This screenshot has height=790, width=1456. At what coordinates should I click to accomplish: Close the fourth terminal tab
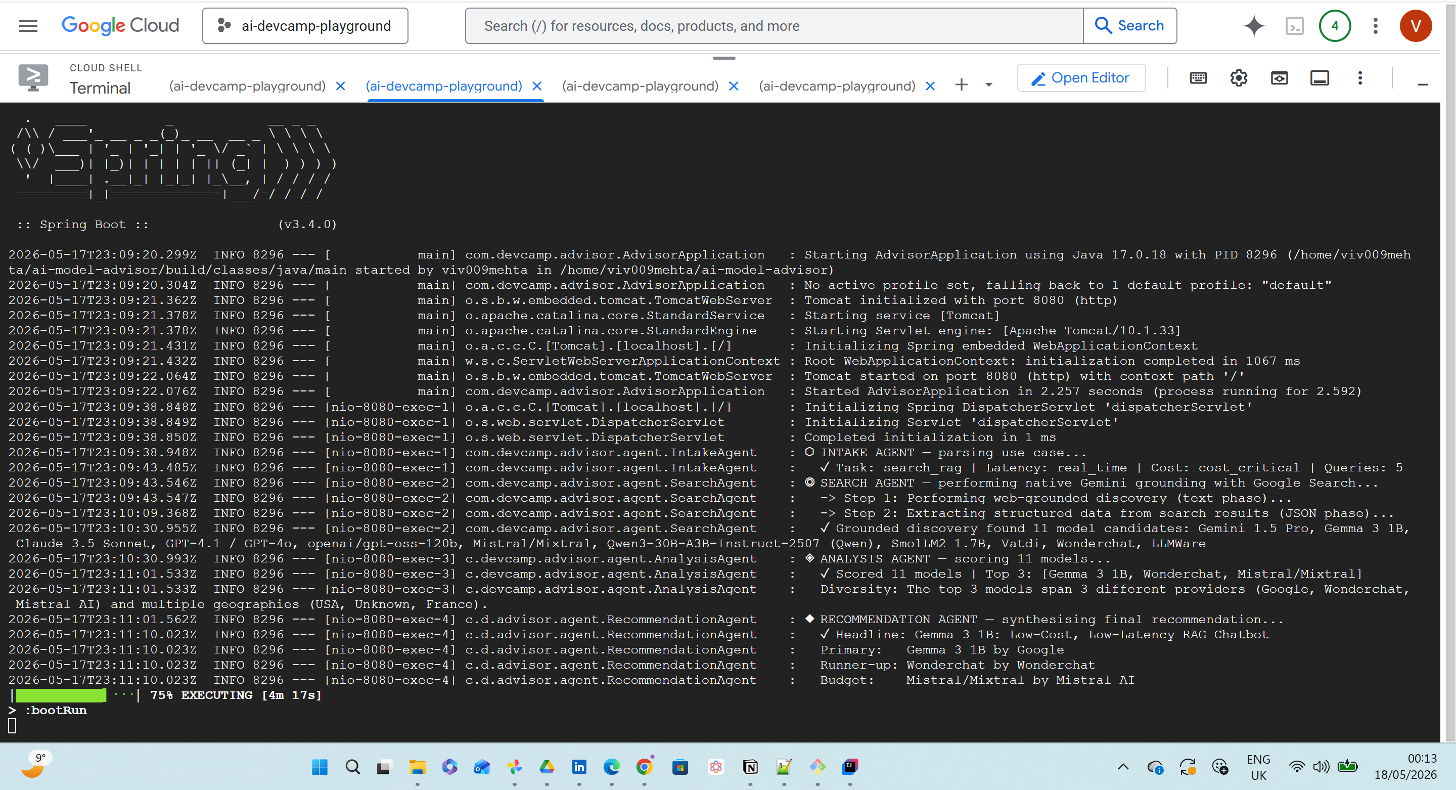[930, 86]
